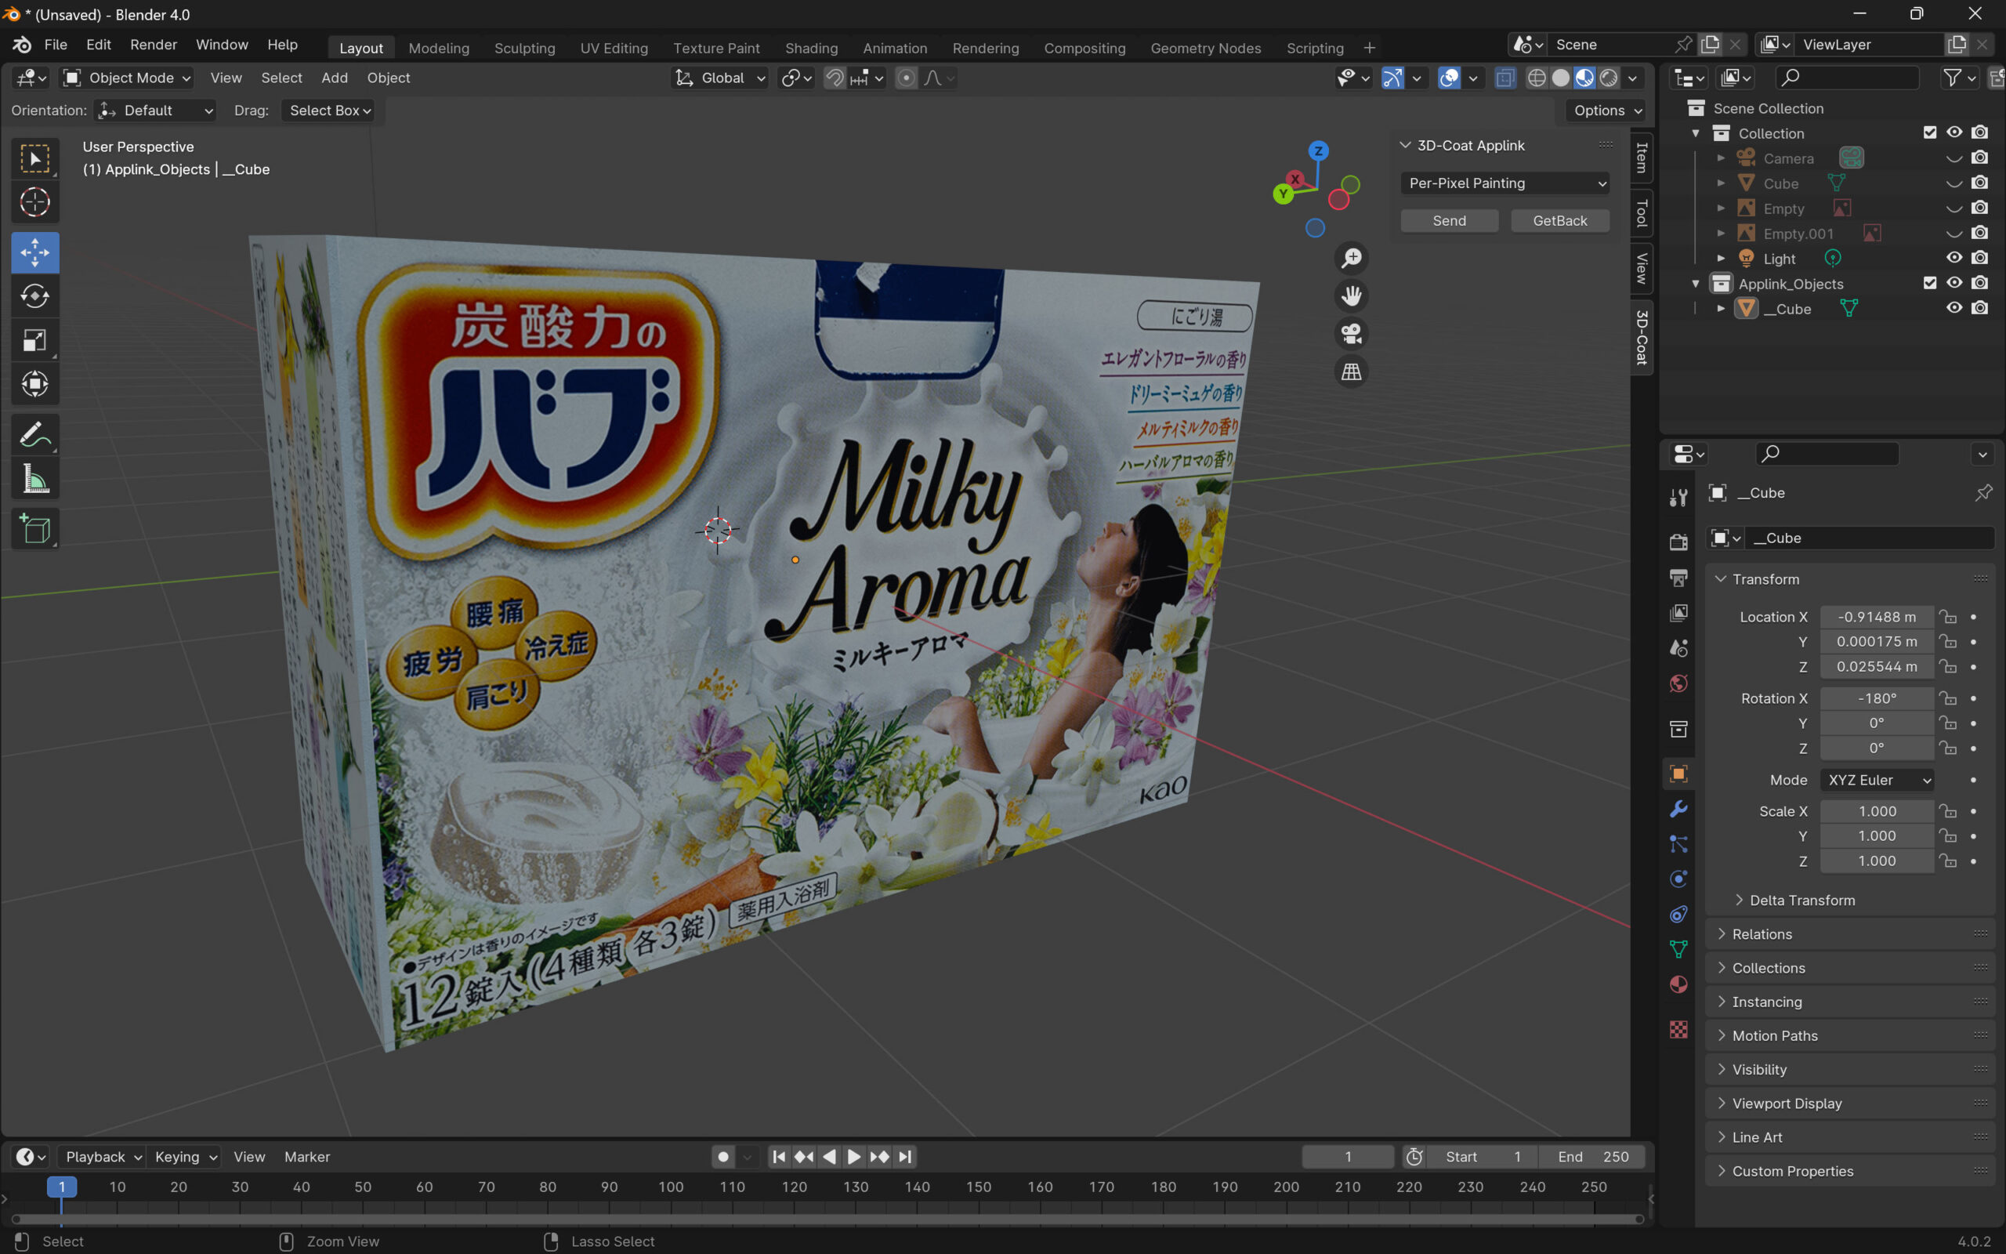Uncheck Applink_Objects collection checkbox
The image size is (2006, 1254).
(x=1930, y=284)
